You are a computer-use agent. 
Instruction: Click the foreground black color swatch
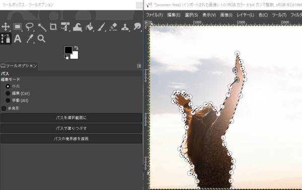68,50
